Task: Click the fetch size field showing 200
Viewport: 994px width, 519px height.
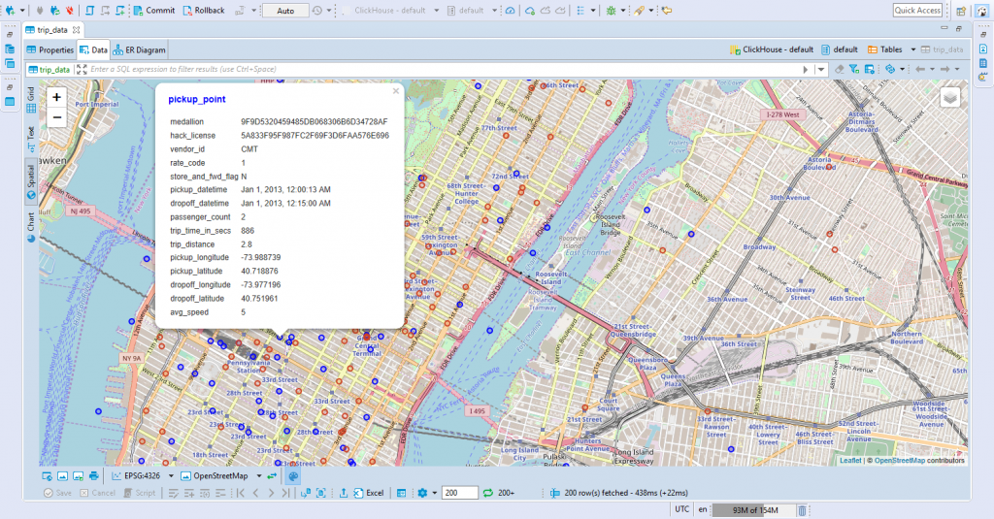Action: 459,493
